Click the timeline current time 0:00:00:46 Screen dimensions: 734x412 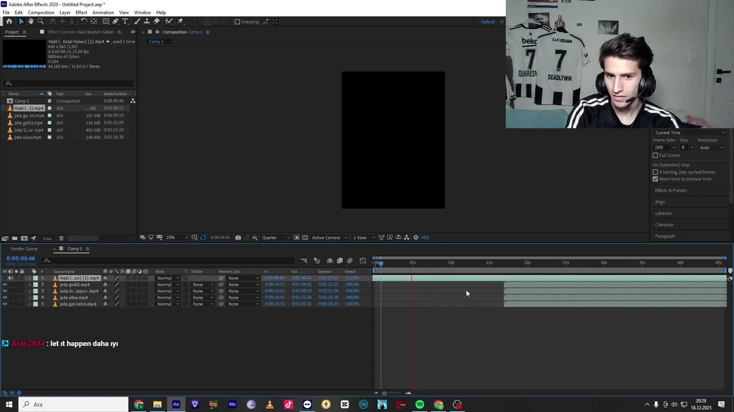21,259
